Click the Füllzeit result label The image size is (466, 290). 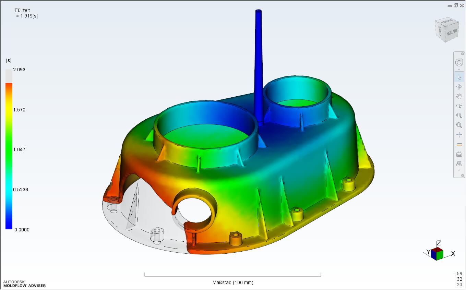click(22, 10)
